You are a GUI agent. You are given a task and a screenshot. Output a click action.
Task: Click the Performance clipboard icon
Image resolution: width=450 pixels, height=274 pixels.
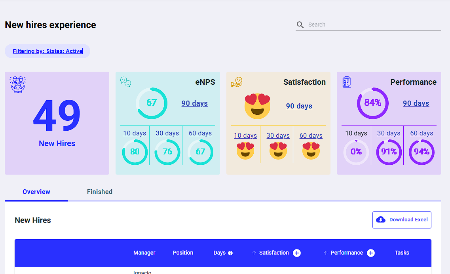347,82
